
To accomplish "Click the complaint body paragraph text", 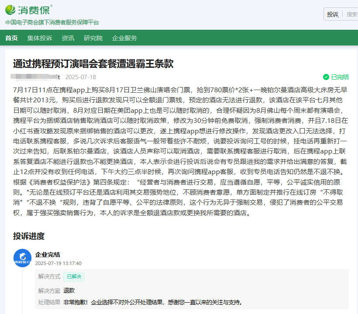I will click(x=180, y=151).
